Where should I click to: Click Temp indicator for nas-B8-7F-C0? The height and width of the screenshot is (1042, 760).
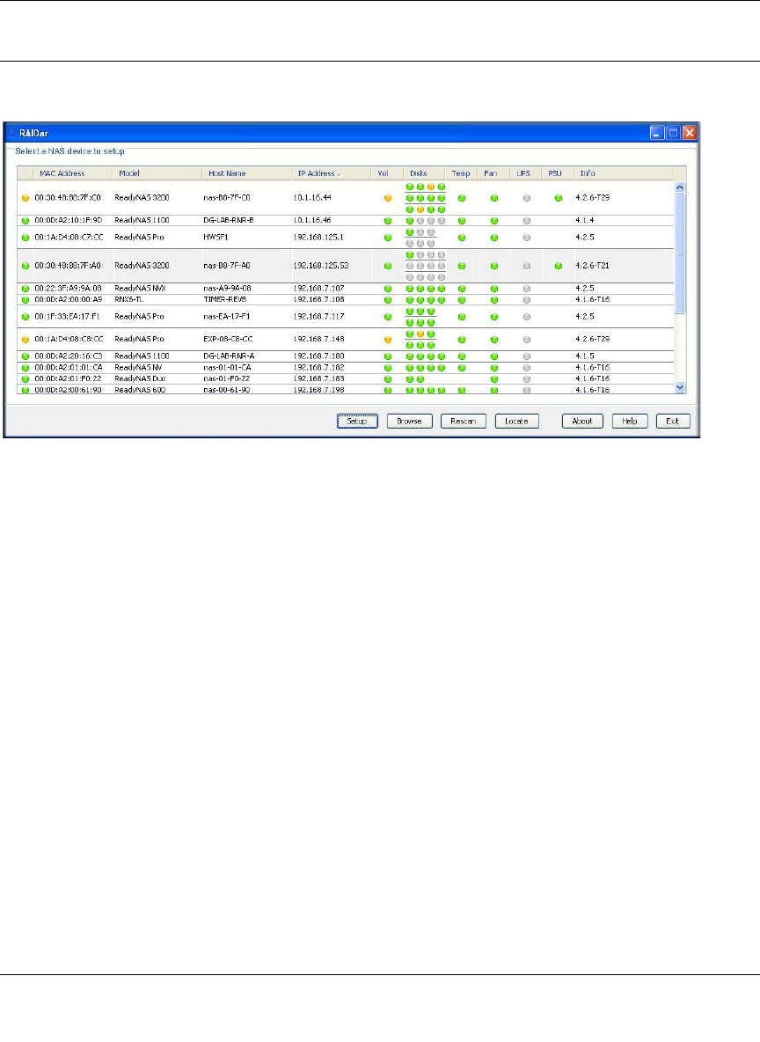(x=462, y=198)
